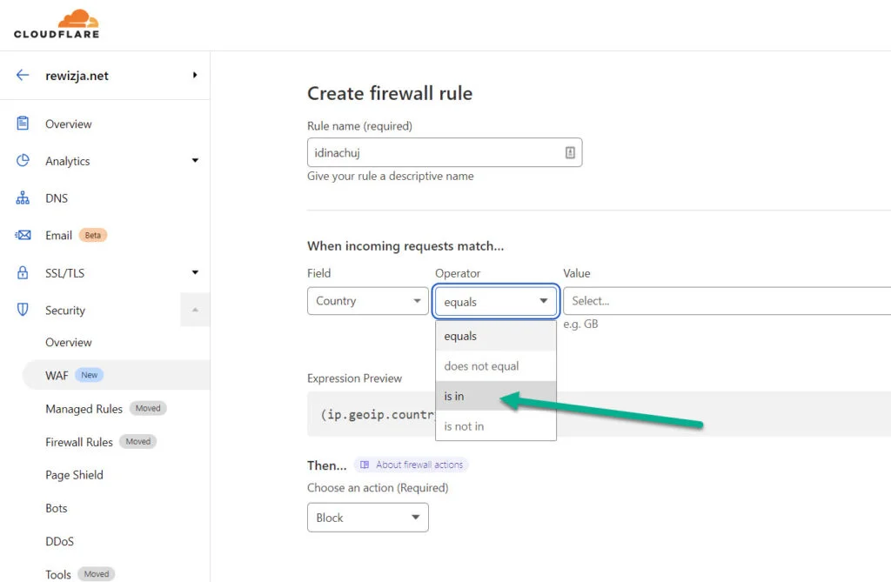
Task: Click the About firewall actions link
Action: 419,465
